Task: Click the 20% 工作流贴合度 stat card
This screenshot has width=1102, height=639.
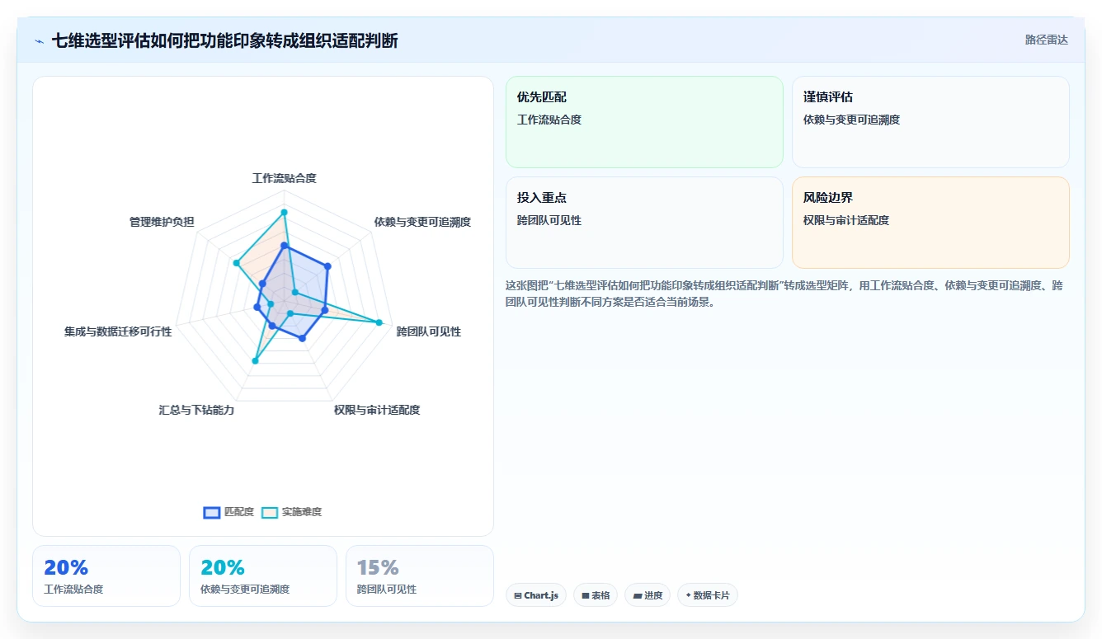Action: coord(106,576)
